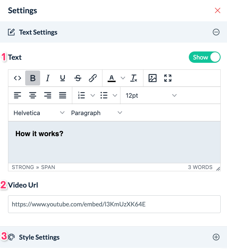This screenshot has height=249, width=227.
Task: Click the Video Url input field
Action: 114,204
